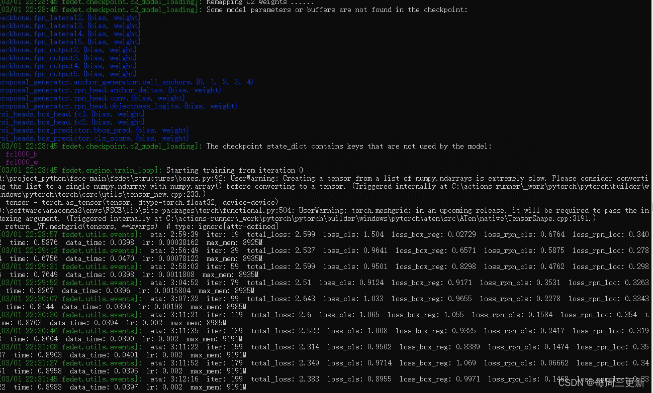Click the 'total_loss: 2.643' value

281,299
